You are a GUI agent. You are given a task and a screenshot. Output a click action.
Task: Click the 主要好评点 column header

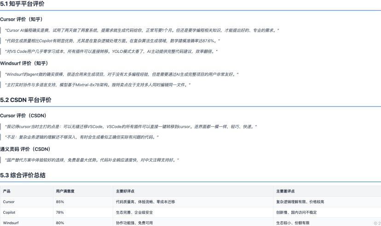(125, 191)
